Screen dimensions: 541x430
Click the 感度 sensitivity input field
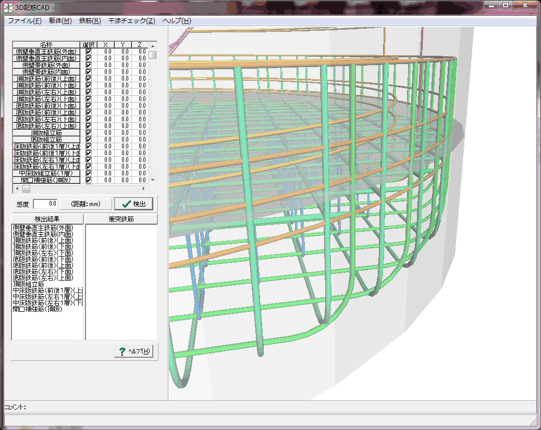45,204
